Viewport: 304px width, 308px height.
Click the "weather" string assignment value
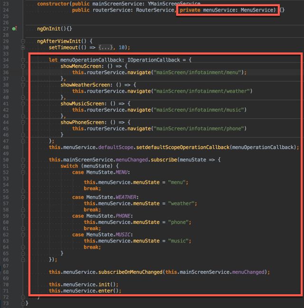181,203
